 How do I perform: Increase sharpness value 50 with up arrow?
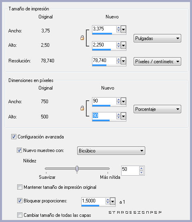click(x=141, y=168)
